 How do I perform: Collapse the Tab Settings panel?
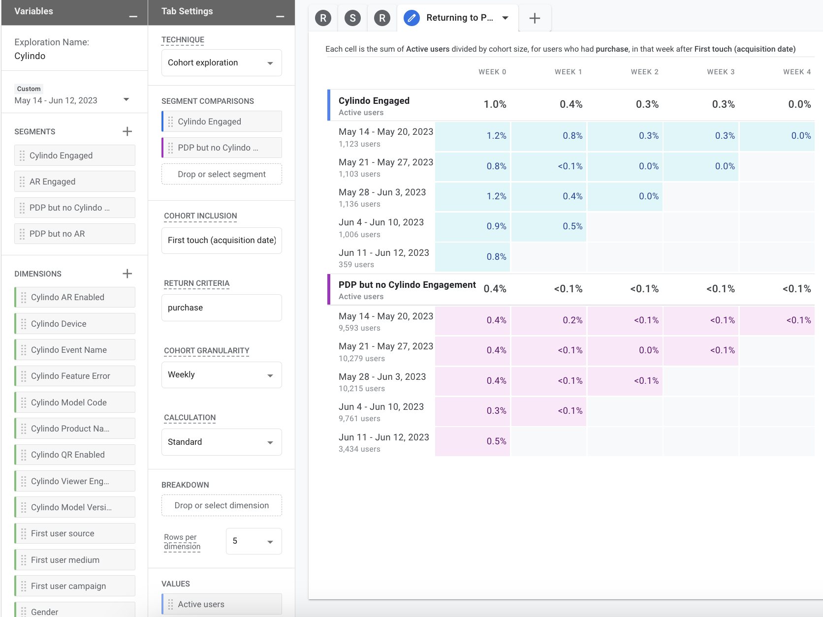280,16
